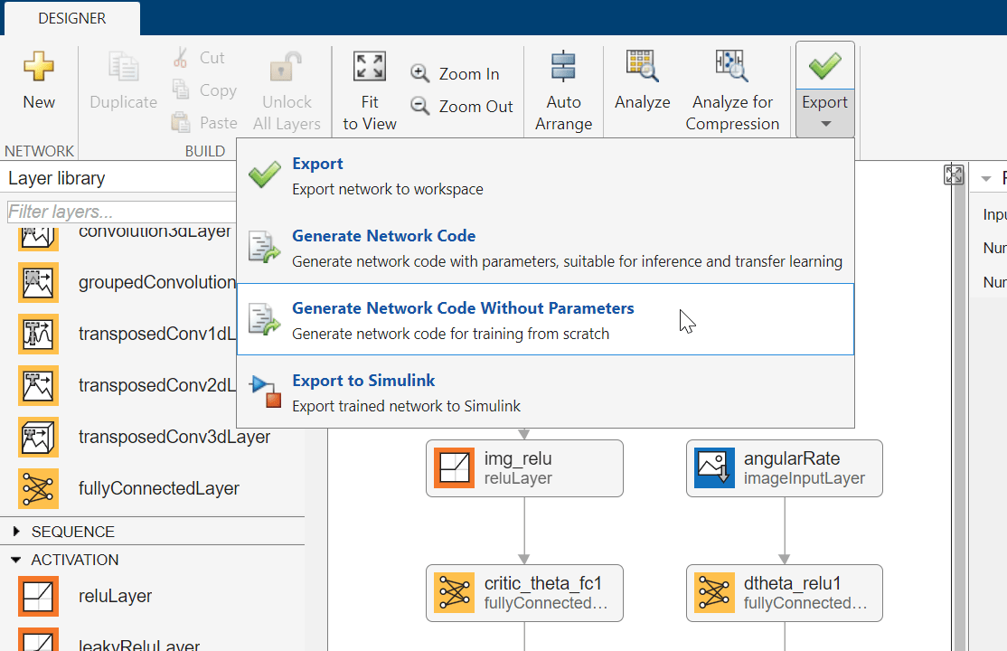Select the fullyConnectedLayer library icon
1007x651 pixels.
(x=38, y=488)
